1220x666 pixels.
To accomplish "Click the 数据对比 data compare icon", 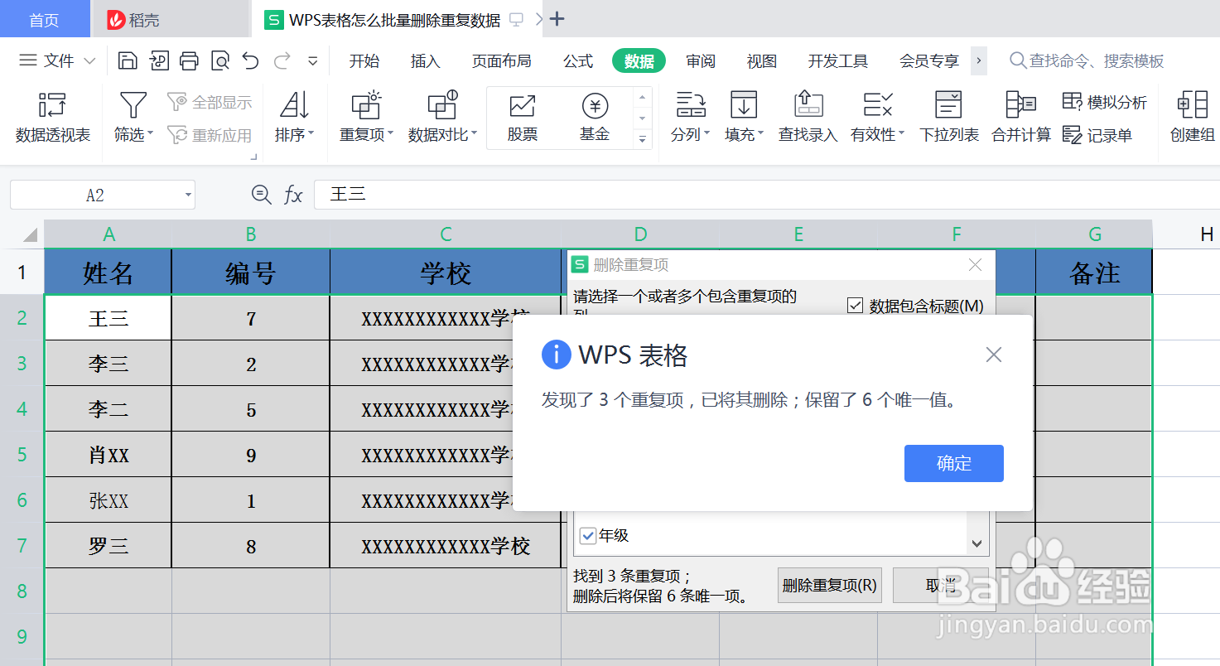I will point(442,105).
